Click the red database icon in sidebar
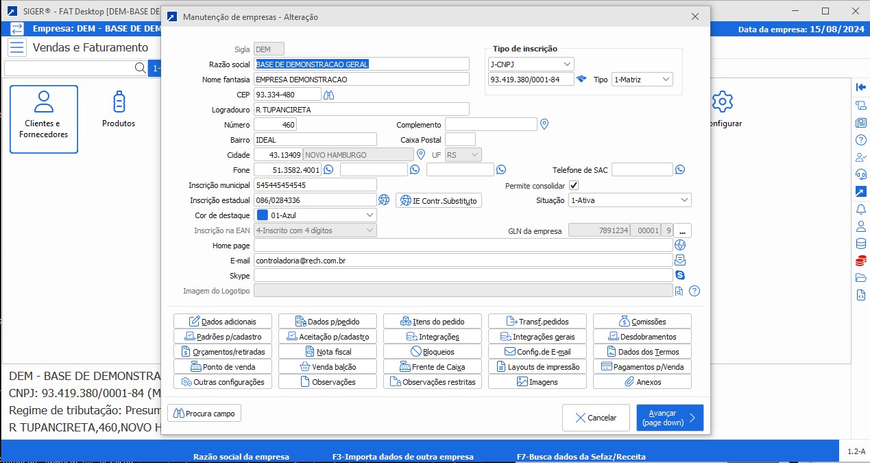Screen dimensions: 870x463 coord(861,261)
